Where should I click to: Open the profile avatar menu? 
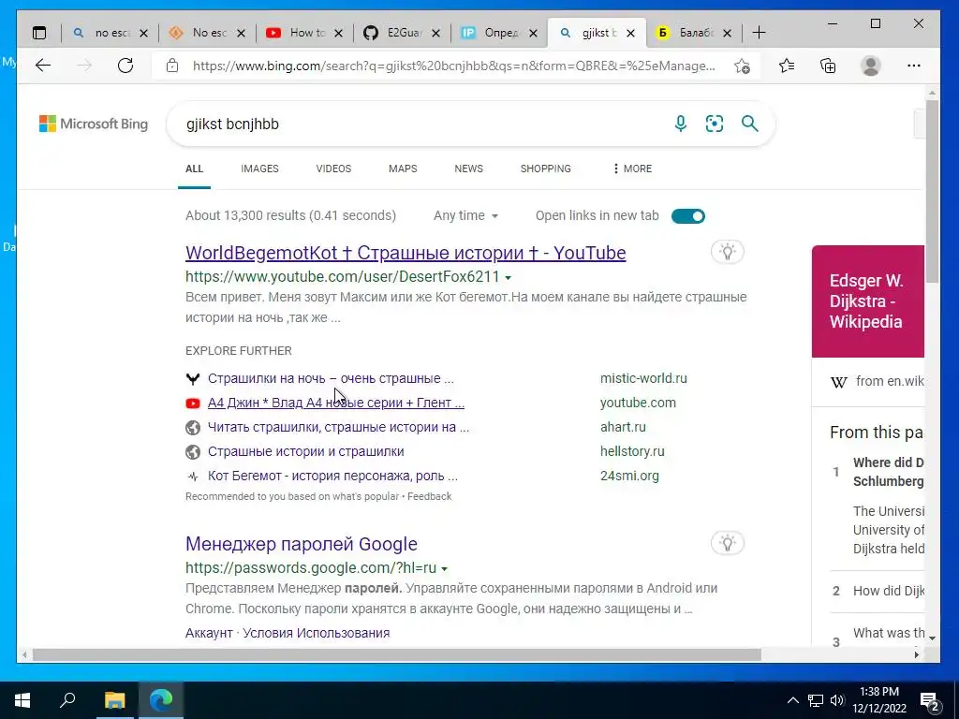870,66
